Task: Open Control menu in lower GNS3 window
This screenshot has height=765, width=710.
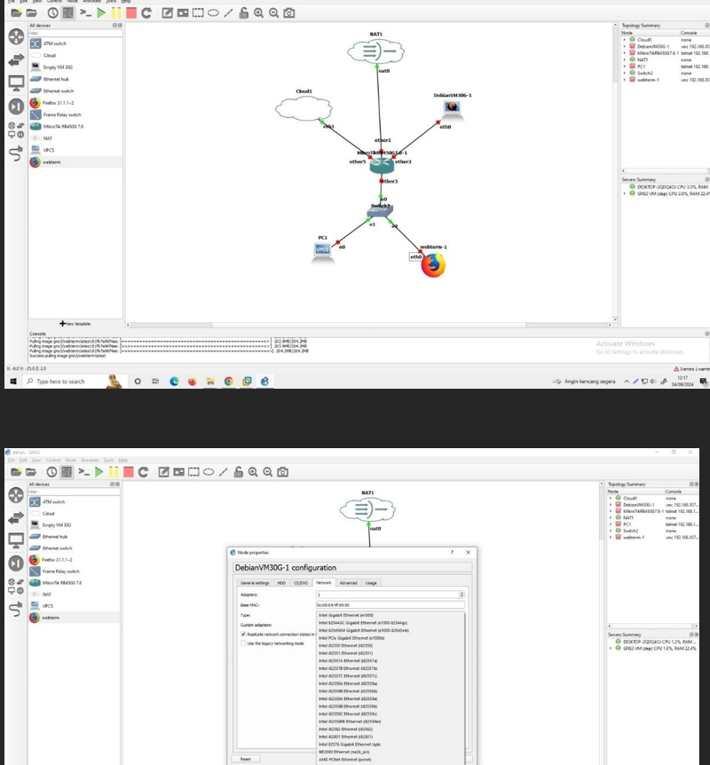Action: 53,460
